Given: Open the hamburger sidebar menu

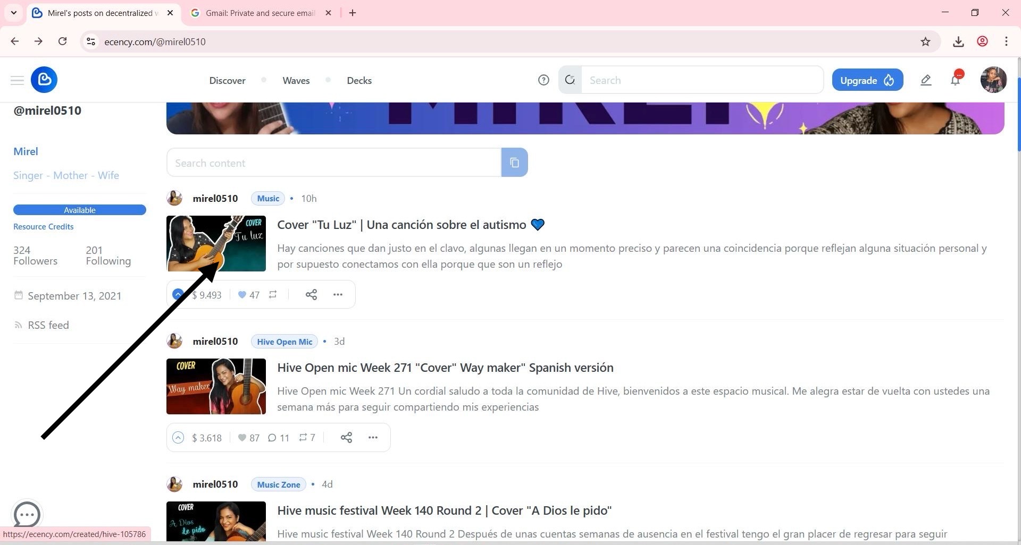Looking at the screenshot, I should [17, 80].
